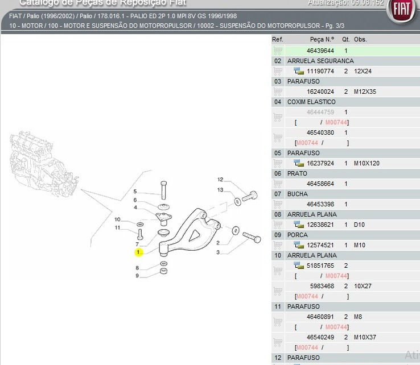Add prato 46458664 to cart
Screen dimensions: 420x365
pyautogui.click(x=278, y=184)
